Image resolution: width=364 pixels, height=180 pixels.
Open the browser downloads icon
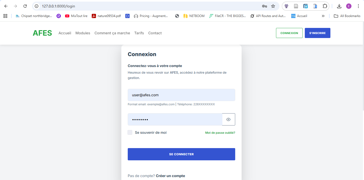point(339,6)
